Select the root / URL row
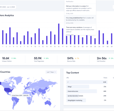 click(87, 82)
